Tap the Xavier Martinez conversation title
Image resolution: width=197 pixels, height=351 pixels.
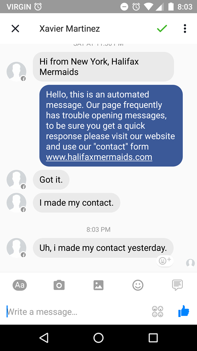point(70,29)
